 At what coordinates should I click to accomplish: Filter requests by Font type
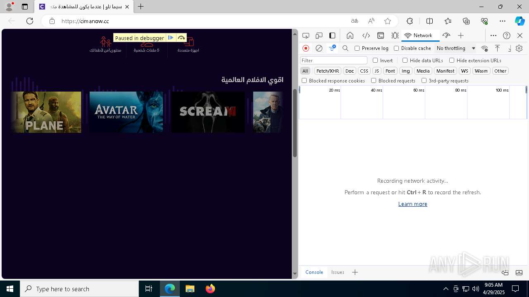(x=390, y=71)
